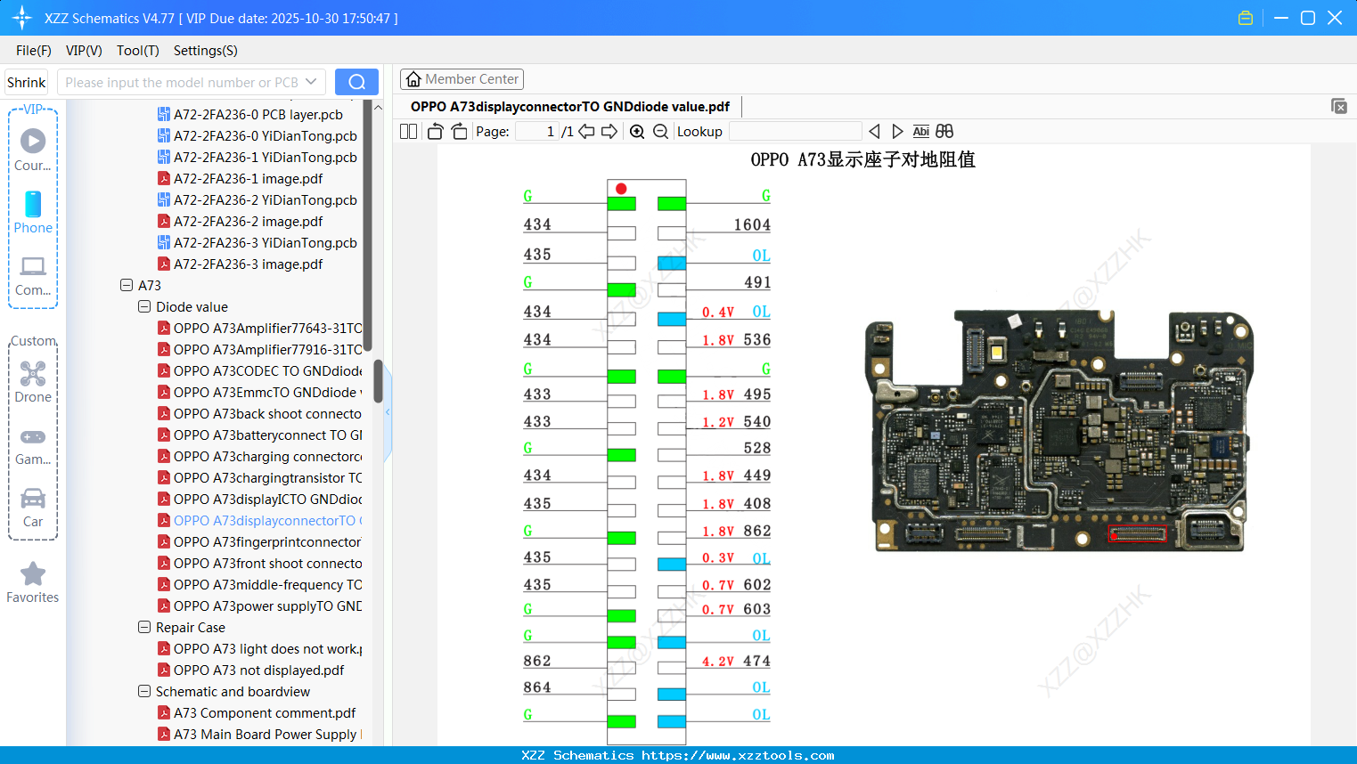This screenshot has height=764, width=1357.
Task: Click the XZZ Schematics logo in the title bar
Action: pos(22,18)
